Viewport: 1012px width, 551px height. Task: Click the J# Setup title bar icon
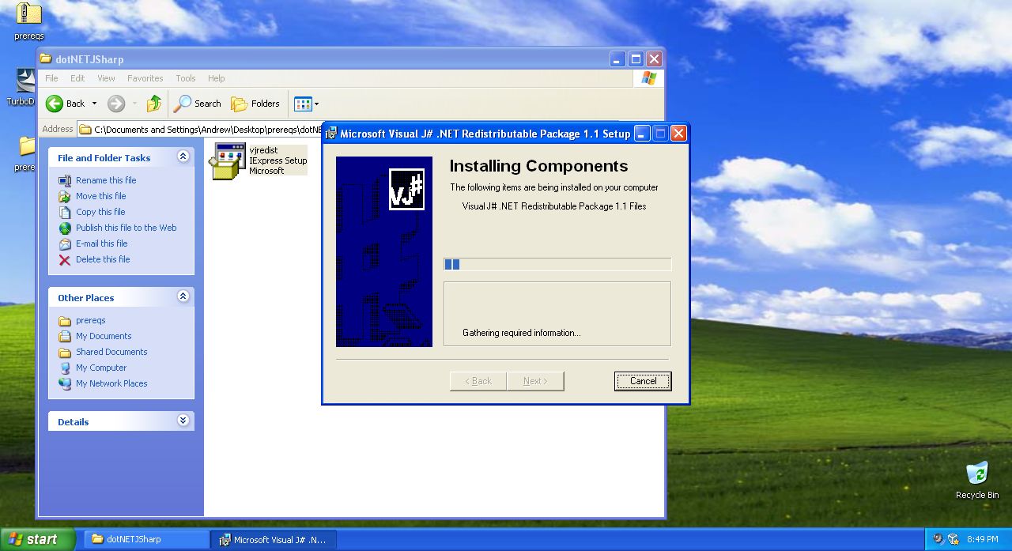(x=332, y=134)
